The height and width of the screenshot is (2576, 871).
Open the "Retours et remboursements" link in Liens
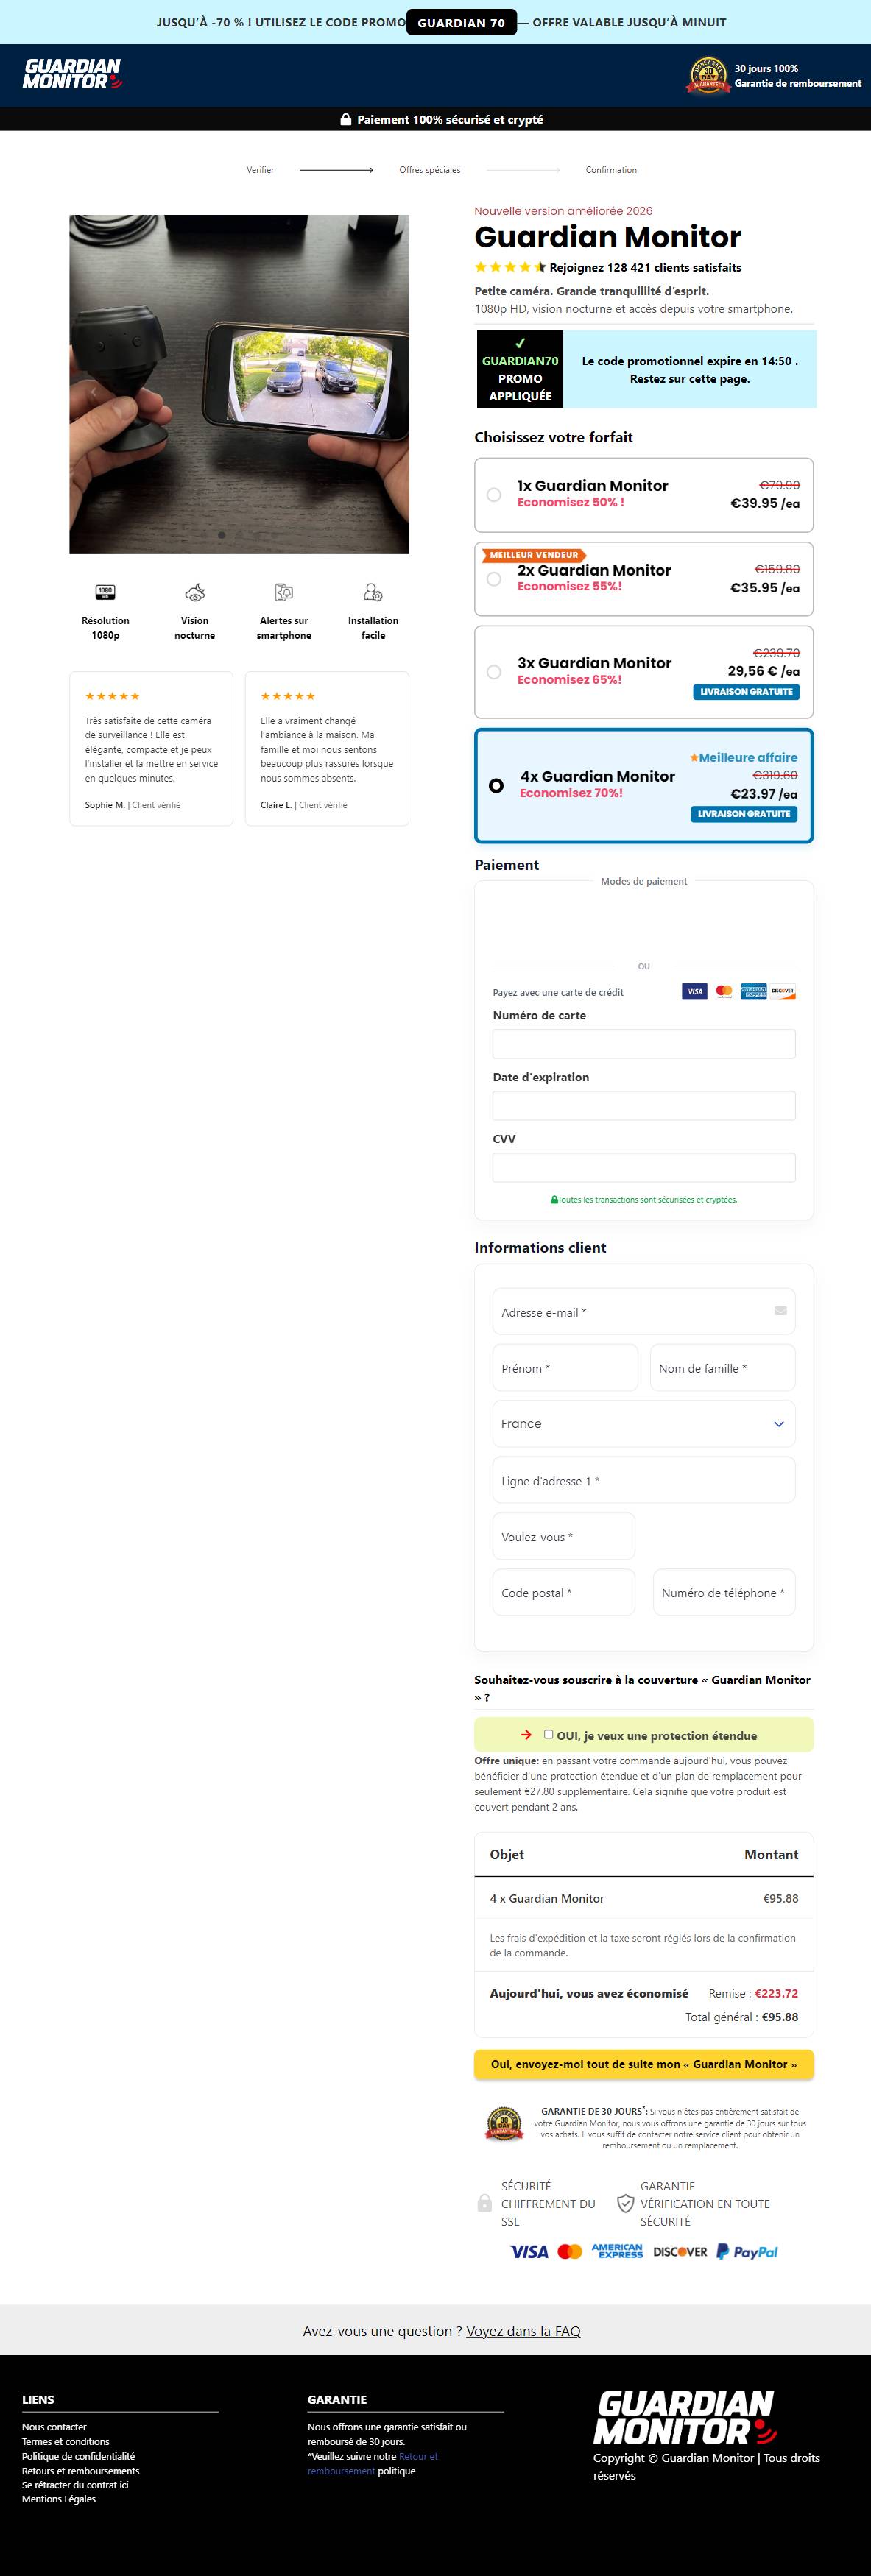81,2470
